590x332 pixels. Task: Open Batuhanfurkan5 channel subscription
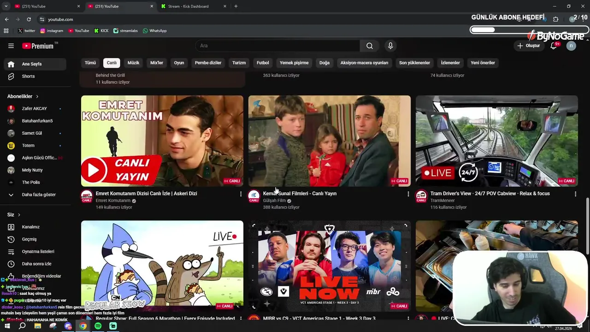(x=35, y=121)
